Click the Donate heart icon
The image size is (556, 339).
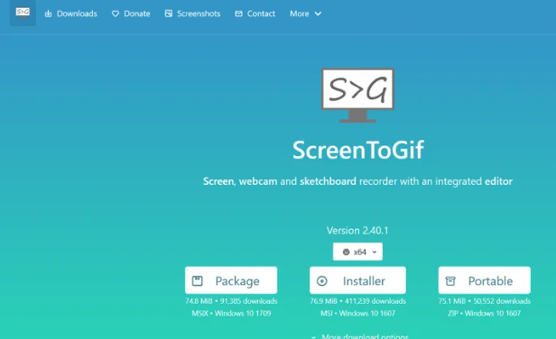116,14
